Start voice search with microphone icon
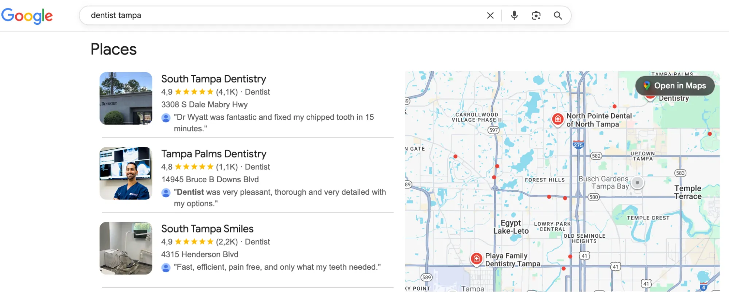Image resolution: width=729 pixels, height=292 pixels. [x=514, y=15]
